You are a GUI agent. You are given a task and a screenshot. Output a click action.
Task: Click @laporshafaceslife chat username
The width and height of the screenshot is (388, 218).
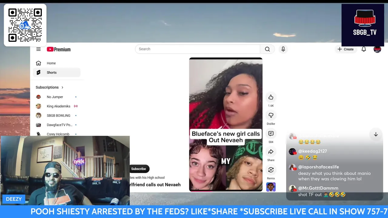click(319, 167)
